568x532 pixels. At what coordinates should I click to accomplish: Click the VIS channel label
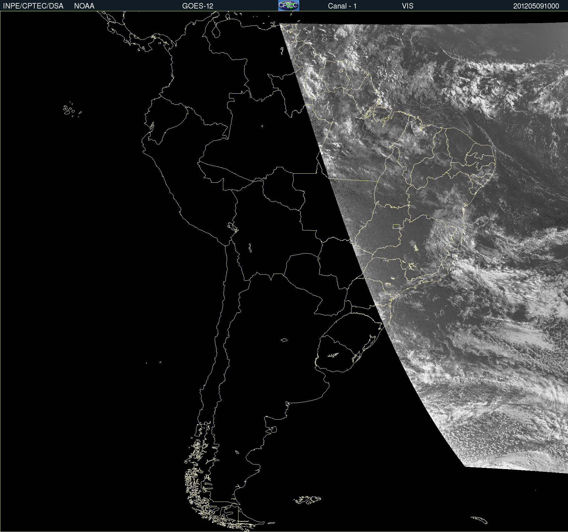[x=408, y=6]
